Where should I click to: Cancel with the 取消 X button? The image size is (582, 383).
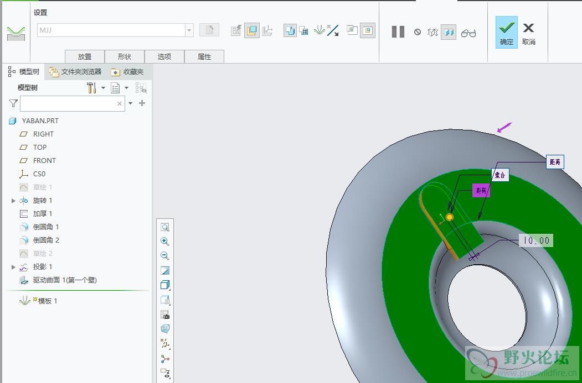click(x=528, y=33)
